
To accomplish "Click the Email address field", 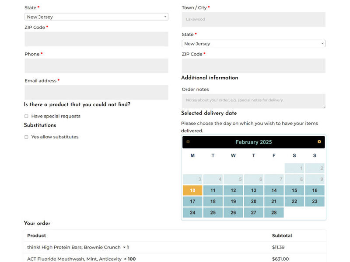I will [96, 92].
